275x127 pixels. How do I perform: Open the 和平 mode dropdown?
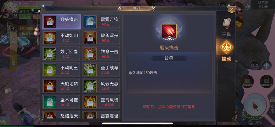(25, 16)
